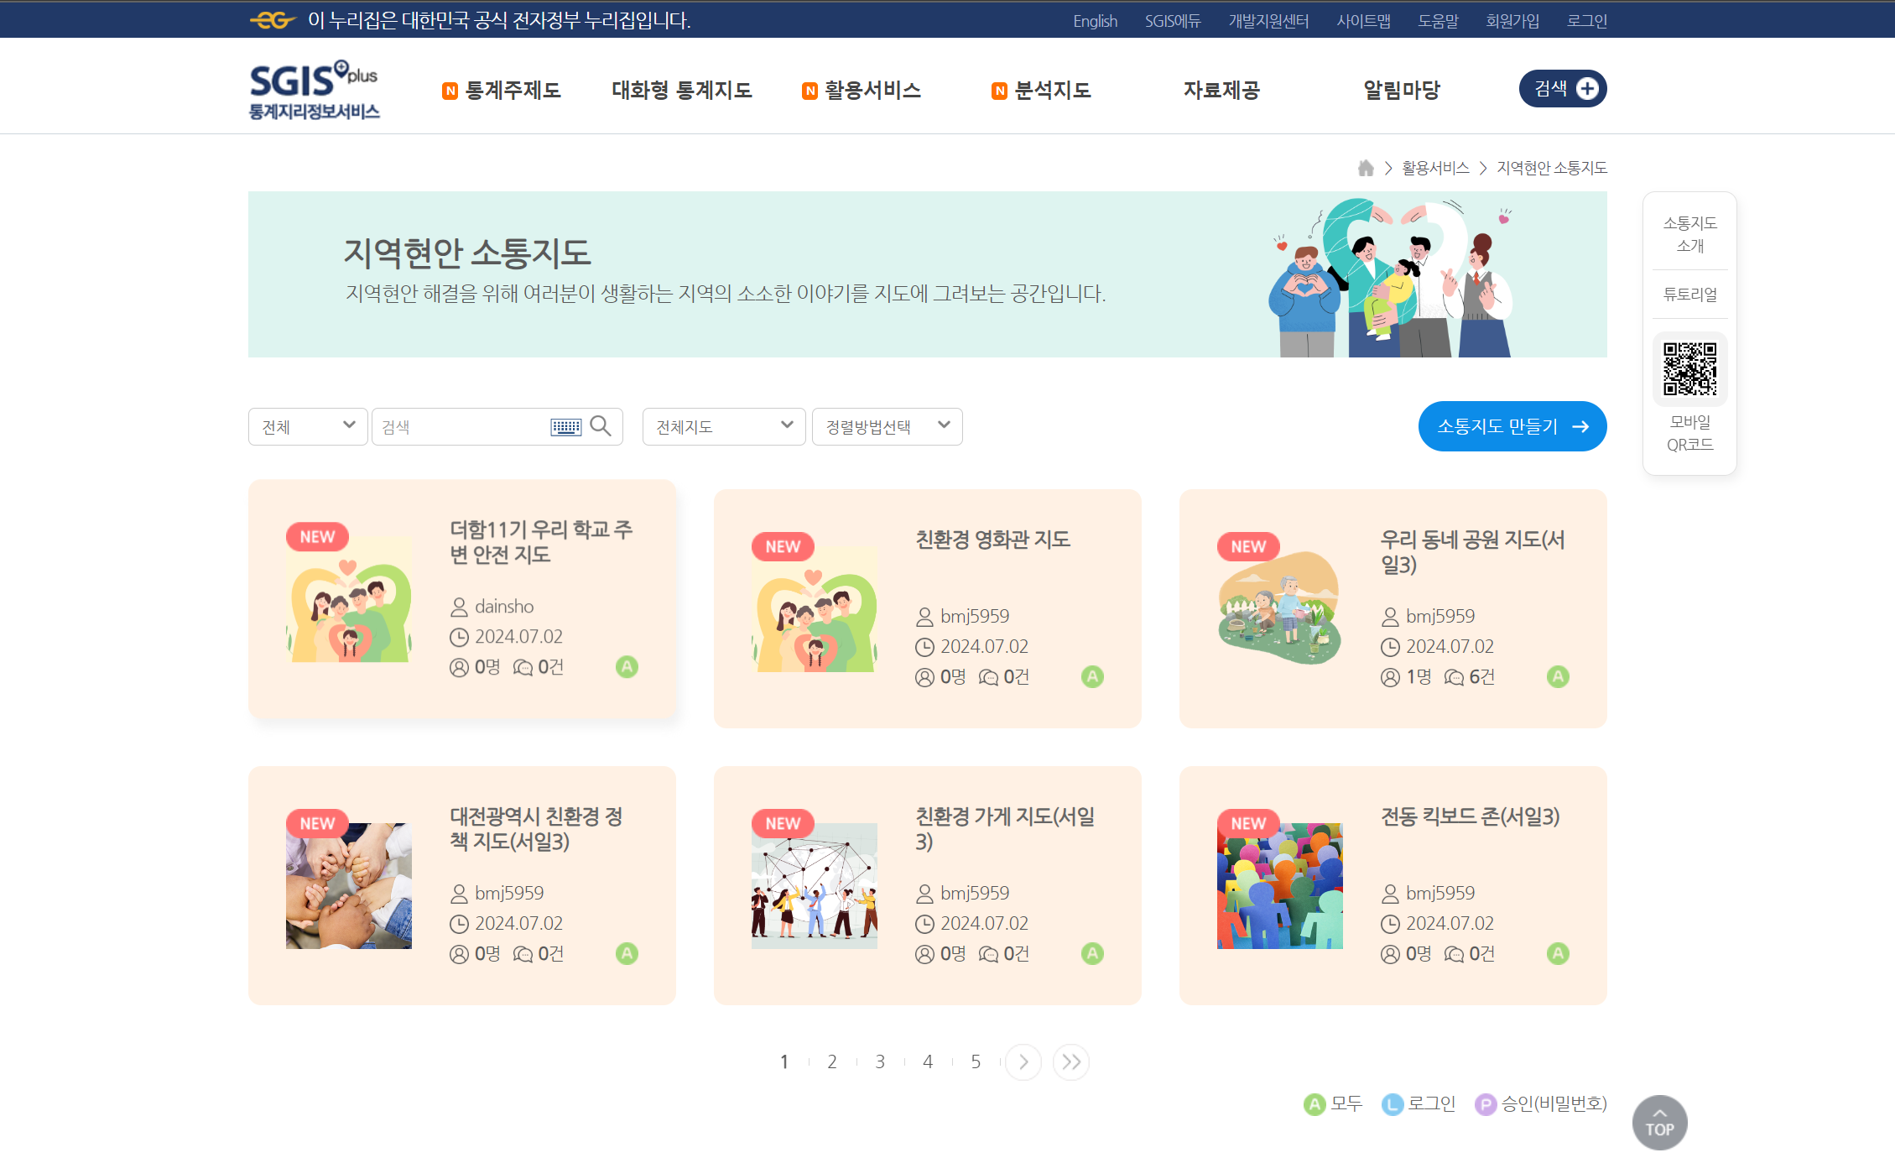The image size is (1895, 1163).
Task: Click the home icon in the breadcrumb
Action: pos(1366,167)
